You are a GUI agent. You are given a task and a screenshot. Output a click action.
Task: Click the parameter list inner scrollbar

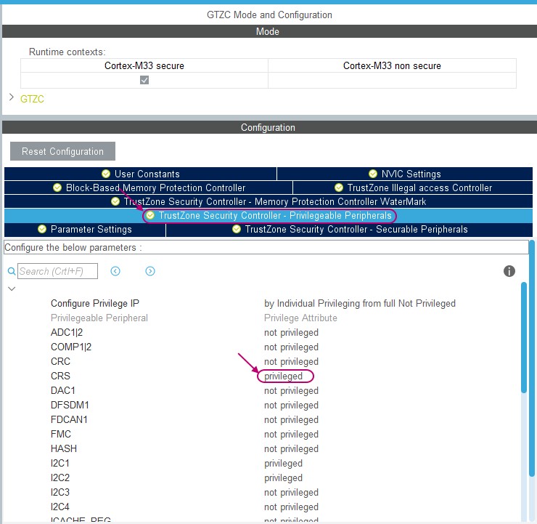click(x=524, y=337)
